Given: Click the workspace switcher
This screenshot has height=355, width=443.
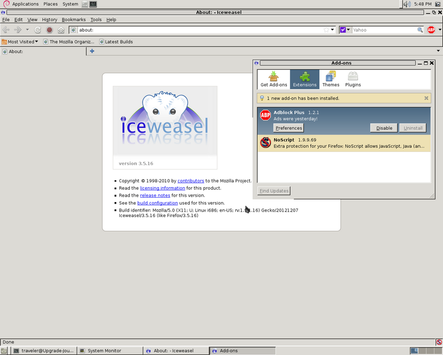Looking at the screenshot, I should [426, 351].
